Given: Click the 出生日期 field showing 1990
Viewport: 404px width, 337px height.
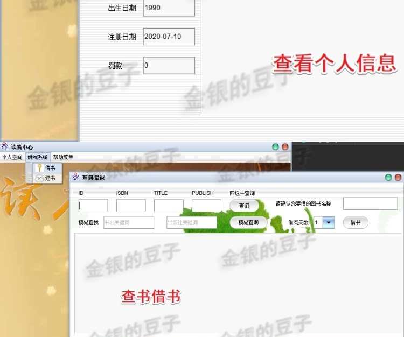Looking at the screenshot, I should [169, 8].
